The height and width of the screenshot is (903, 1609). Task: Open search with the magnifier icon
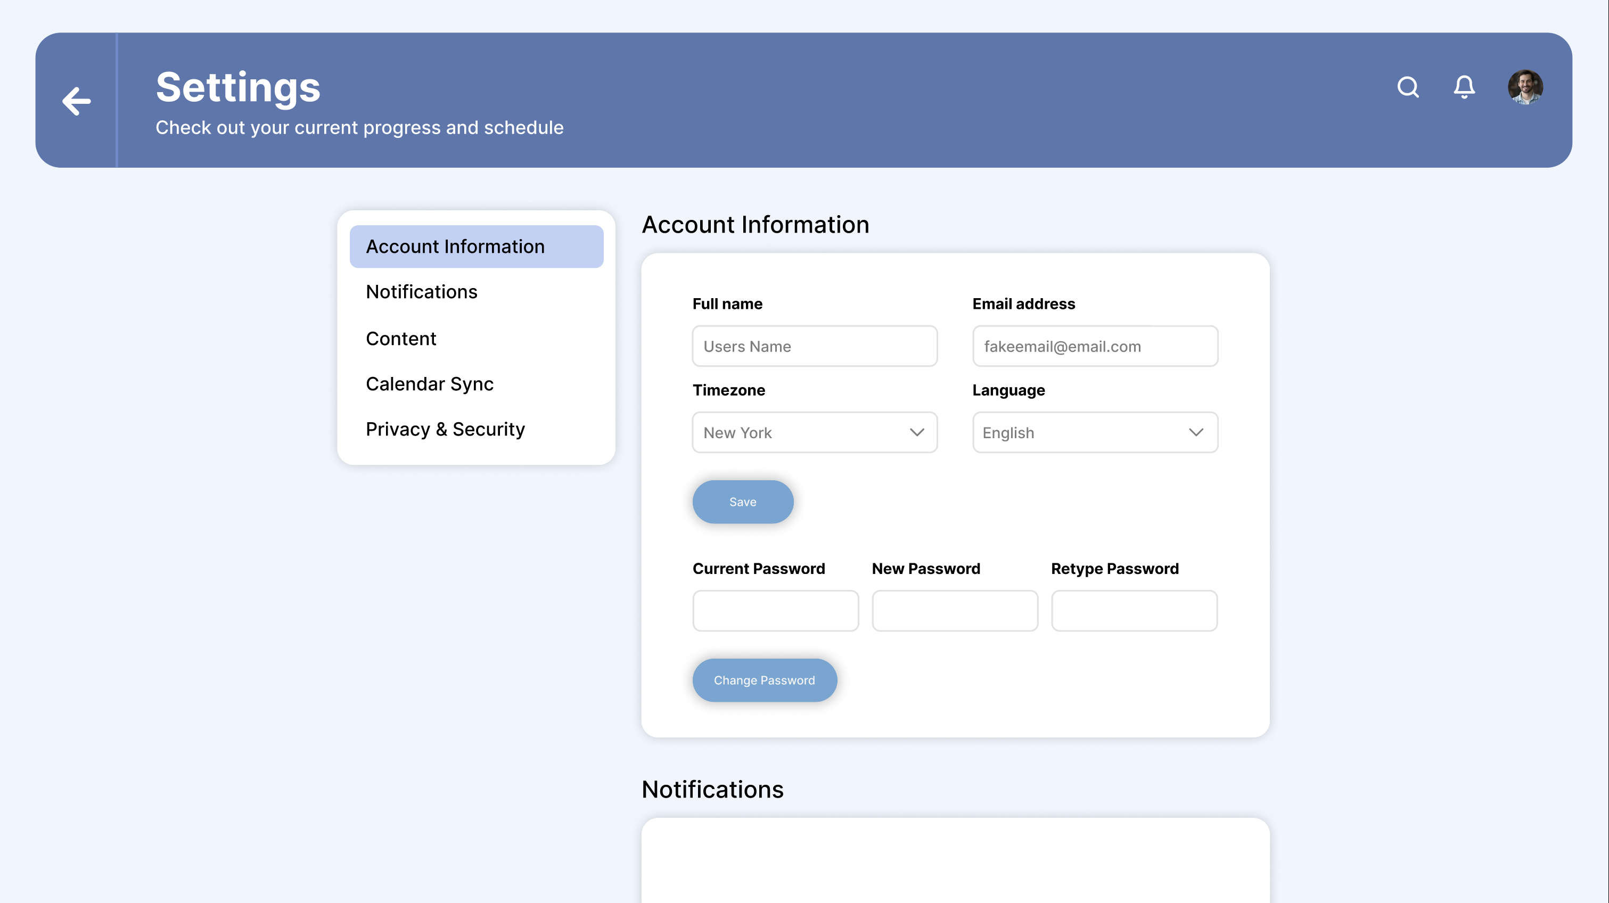[x=1408, y=87]
